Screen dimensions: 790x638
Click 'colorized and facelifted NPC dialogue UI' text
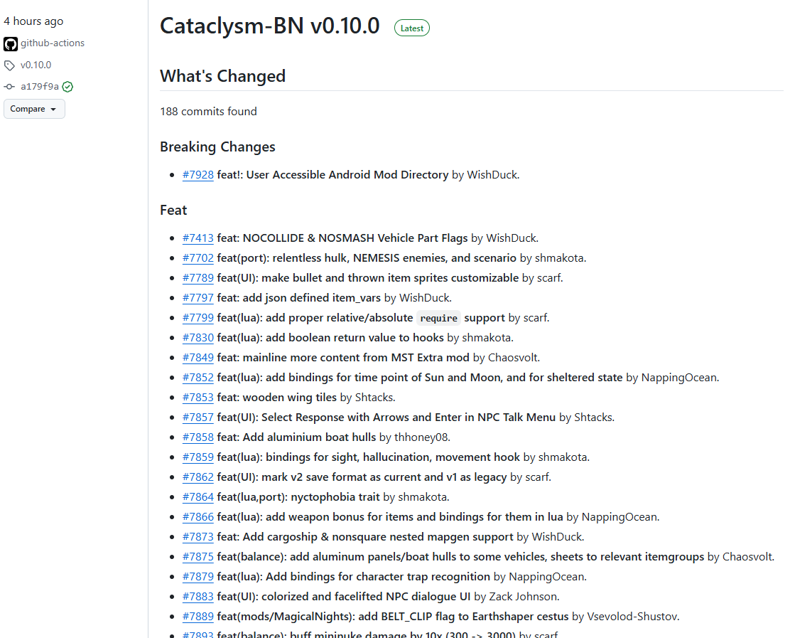click(x=366, y=597)
